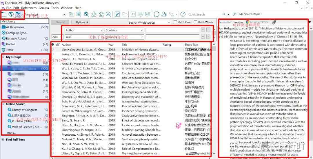313x159 pixels.
Task: Remove the Year search row with minus button
Action: click(208, 37)
